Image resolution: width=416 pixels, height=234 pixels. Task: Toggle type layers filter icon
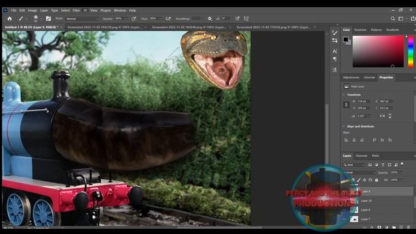click(383, 164)
